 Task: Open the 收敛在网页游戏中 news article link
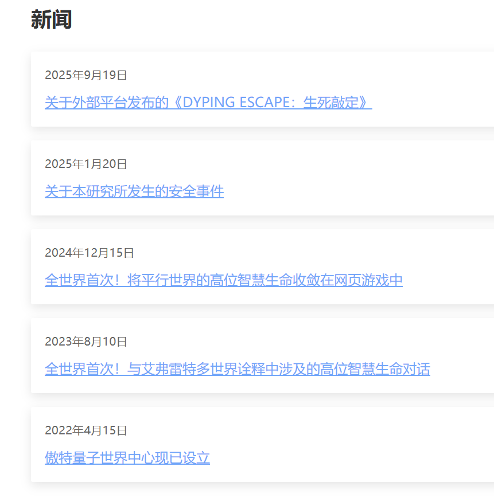click(223, 280)
